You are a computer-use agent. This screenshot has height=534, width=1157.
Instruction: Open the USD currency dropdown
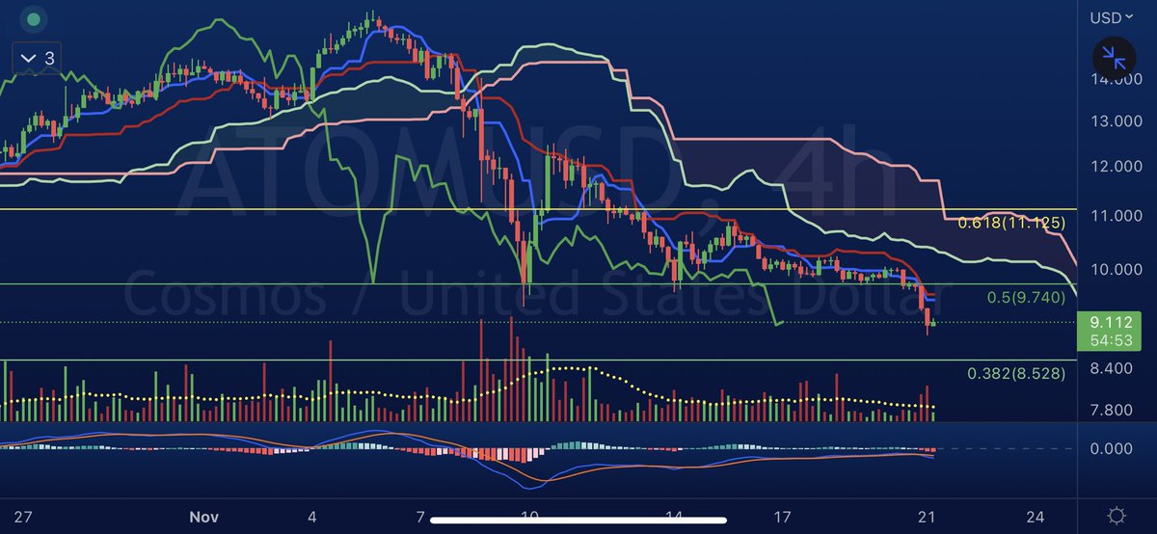[x=1114, y=17]
